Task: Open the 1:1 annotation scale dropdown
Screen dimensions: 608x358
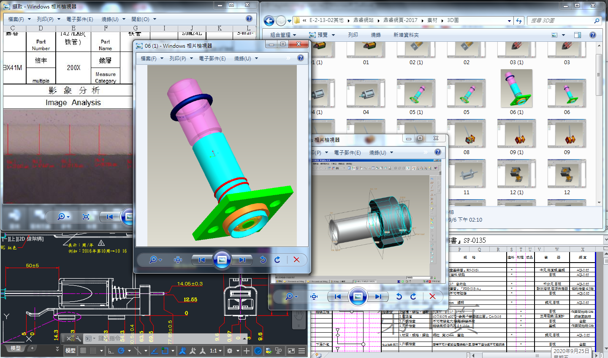Action: 216,350
